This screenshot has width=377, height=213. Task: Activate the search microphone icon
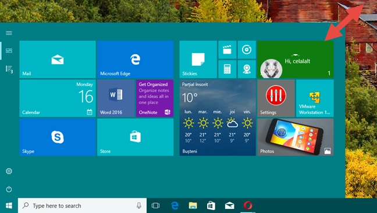(x=138, y=205)
